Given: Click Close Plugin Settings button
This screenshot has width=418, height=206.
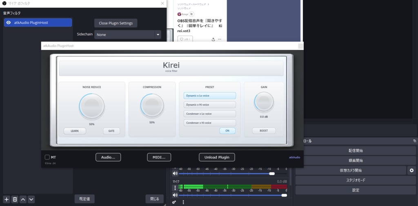Looking at the screenshot, I should (116, 23).
